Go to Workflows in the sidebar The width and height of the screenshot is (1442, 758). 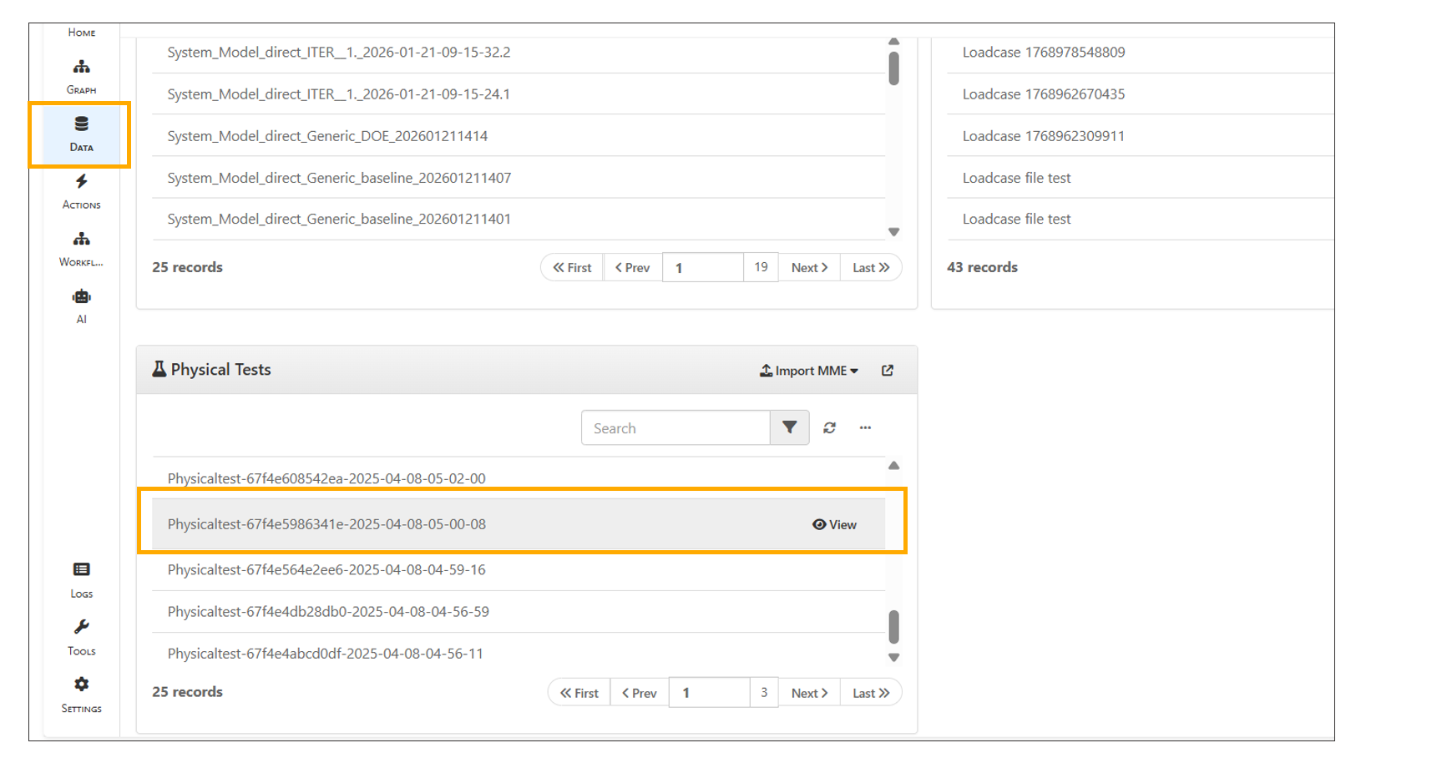click(81, 249)
